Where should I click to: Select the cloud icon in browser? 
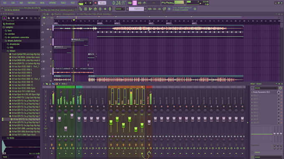(x=22, y=18)
